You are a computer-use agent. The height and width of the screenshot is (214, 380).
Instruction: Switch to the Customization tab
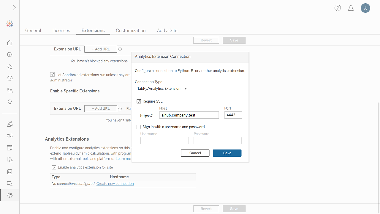131,31
